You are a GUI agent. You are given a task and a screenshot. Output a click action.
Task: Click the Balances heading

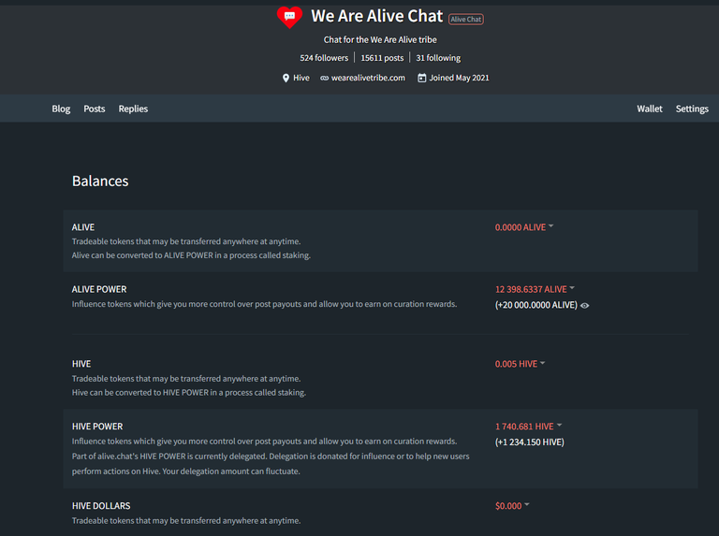tap(100, 181)
